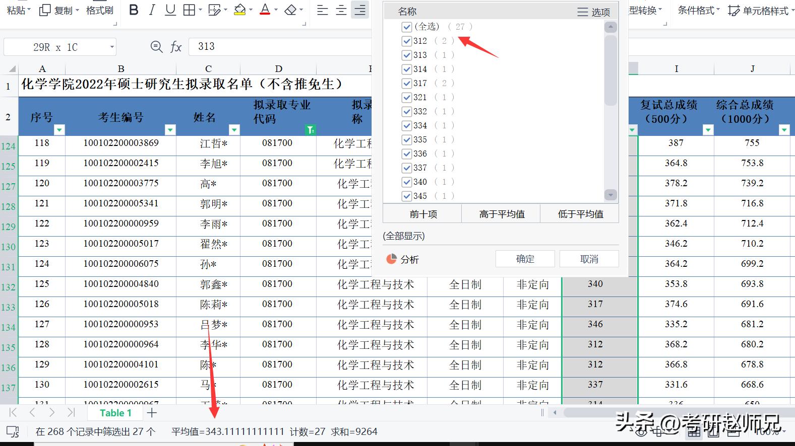The width and height of the screenshot is (795, 446).
Task: Click the 高于平均值 above average button
Action: tap(502, 214)
